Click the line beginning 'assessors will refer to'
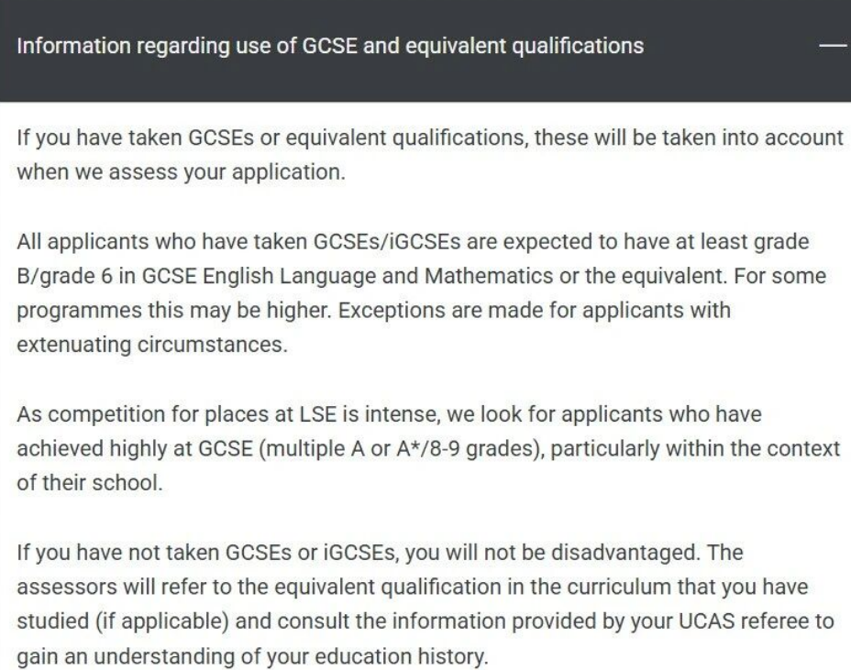Screen dimensions: 851x670 pos(413,588)
